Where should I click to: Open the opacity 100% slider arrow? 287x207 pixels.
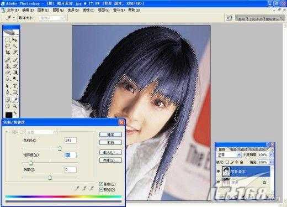click(270, 155)
